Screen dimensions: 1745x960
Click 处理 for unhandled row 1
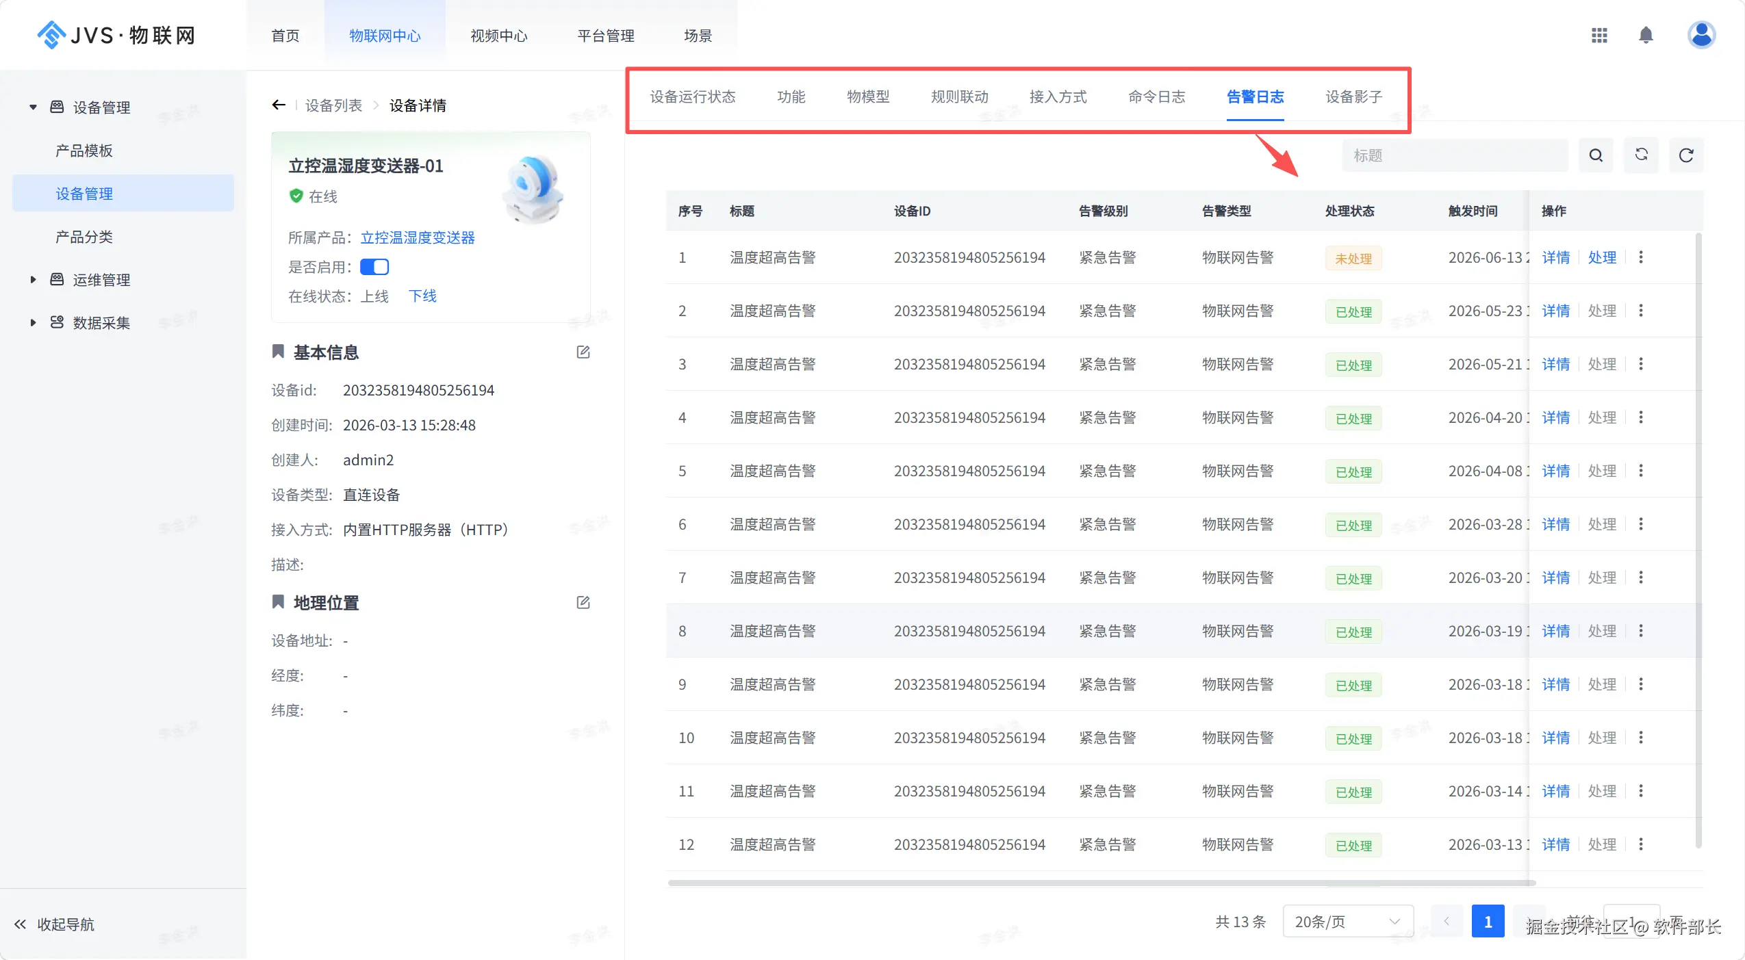point(1602,257)
